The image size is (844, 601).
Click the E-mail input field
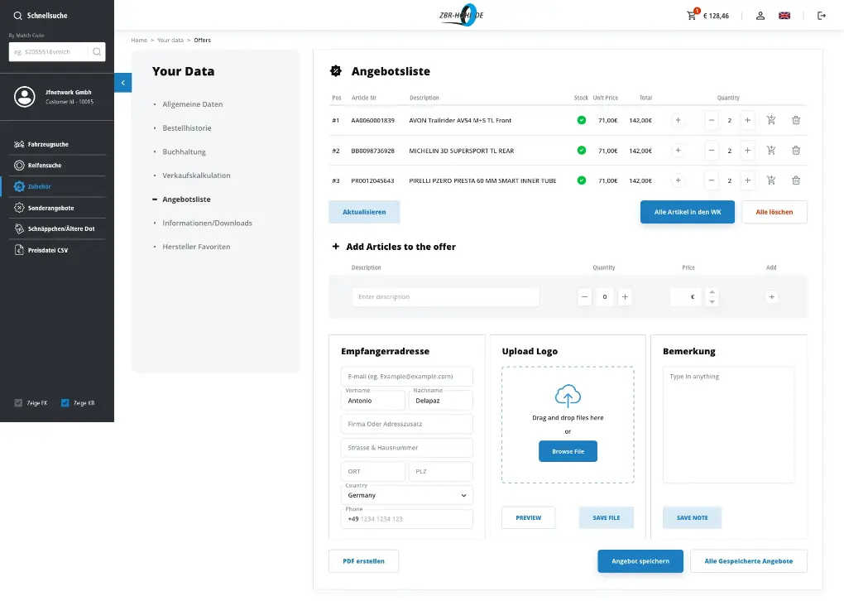click(407, 377)
